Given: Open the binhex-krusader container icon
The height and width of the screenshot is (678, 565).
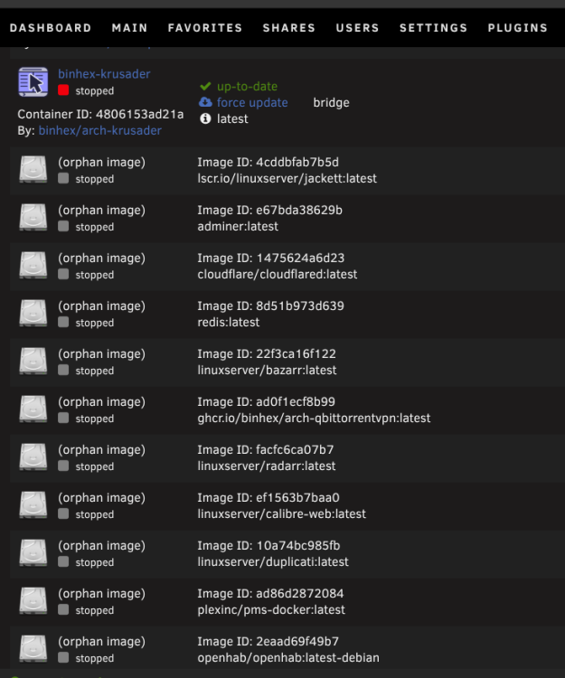Looking at the screenshot, I should pyautogui.click(x=33, y=81).
